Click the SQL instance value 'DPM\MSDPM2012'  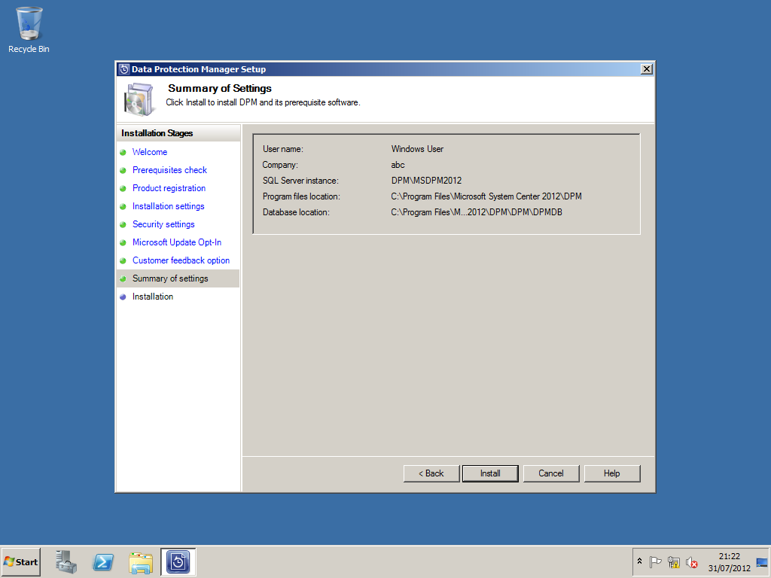pos(426,181)
